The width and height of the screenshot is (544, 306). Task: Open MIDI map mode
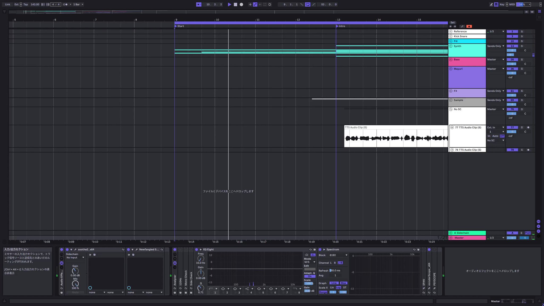click(x=512, y=5)
